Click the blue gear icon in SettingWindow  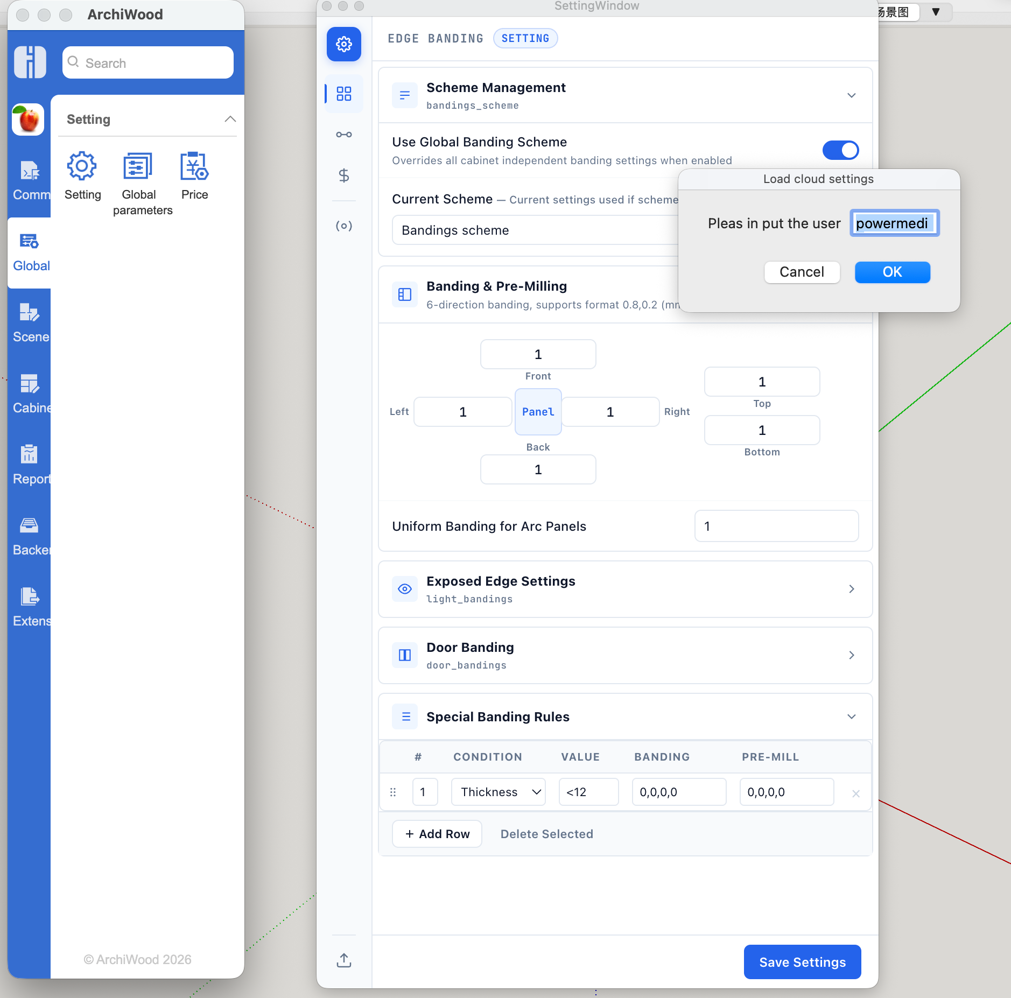tap(344, 44)
